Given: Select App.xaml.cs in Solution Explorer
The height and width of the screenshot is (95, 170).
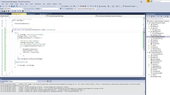Looking at the screenshot, I should point(158,30).
